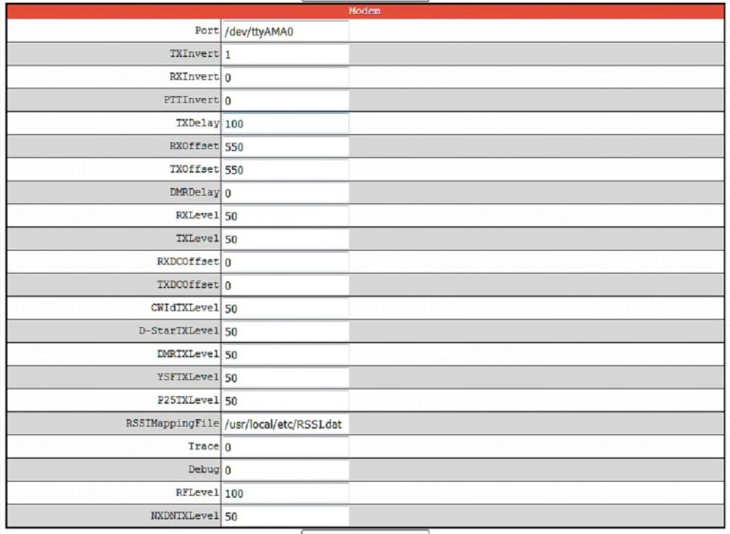Viewport: 730px width, 534px height.
Task: Focus the Trace input field
Action: (x=285, y=447)
